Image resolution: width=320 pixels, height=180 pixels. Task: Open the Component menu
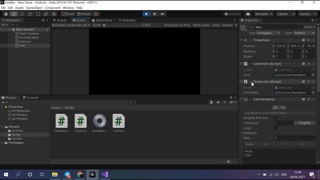pyautogui.click(x=52, y=8)
